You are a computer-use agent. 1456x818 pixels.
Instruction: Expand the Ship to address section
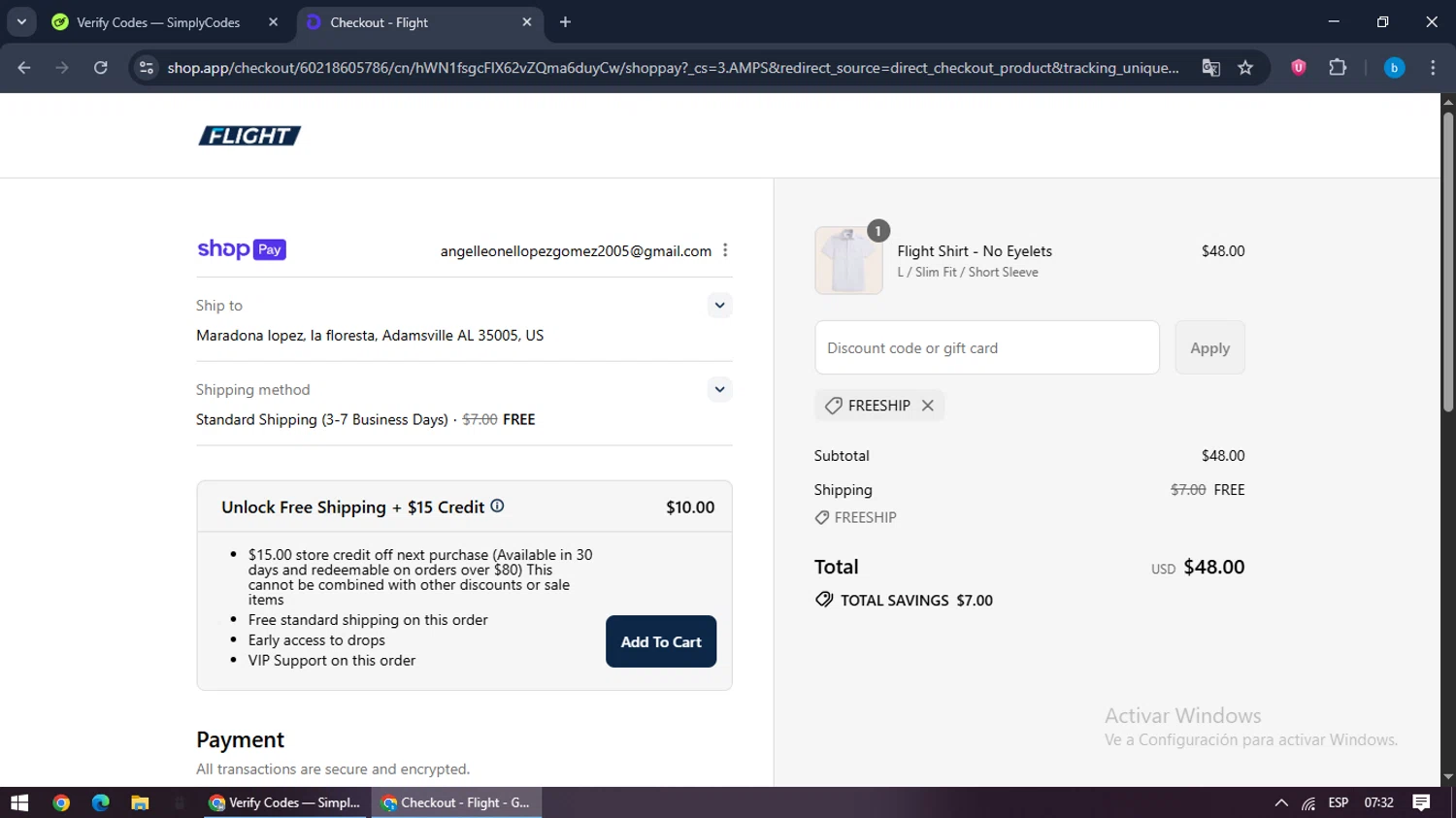pyautogui.click(x=719, y=306)
